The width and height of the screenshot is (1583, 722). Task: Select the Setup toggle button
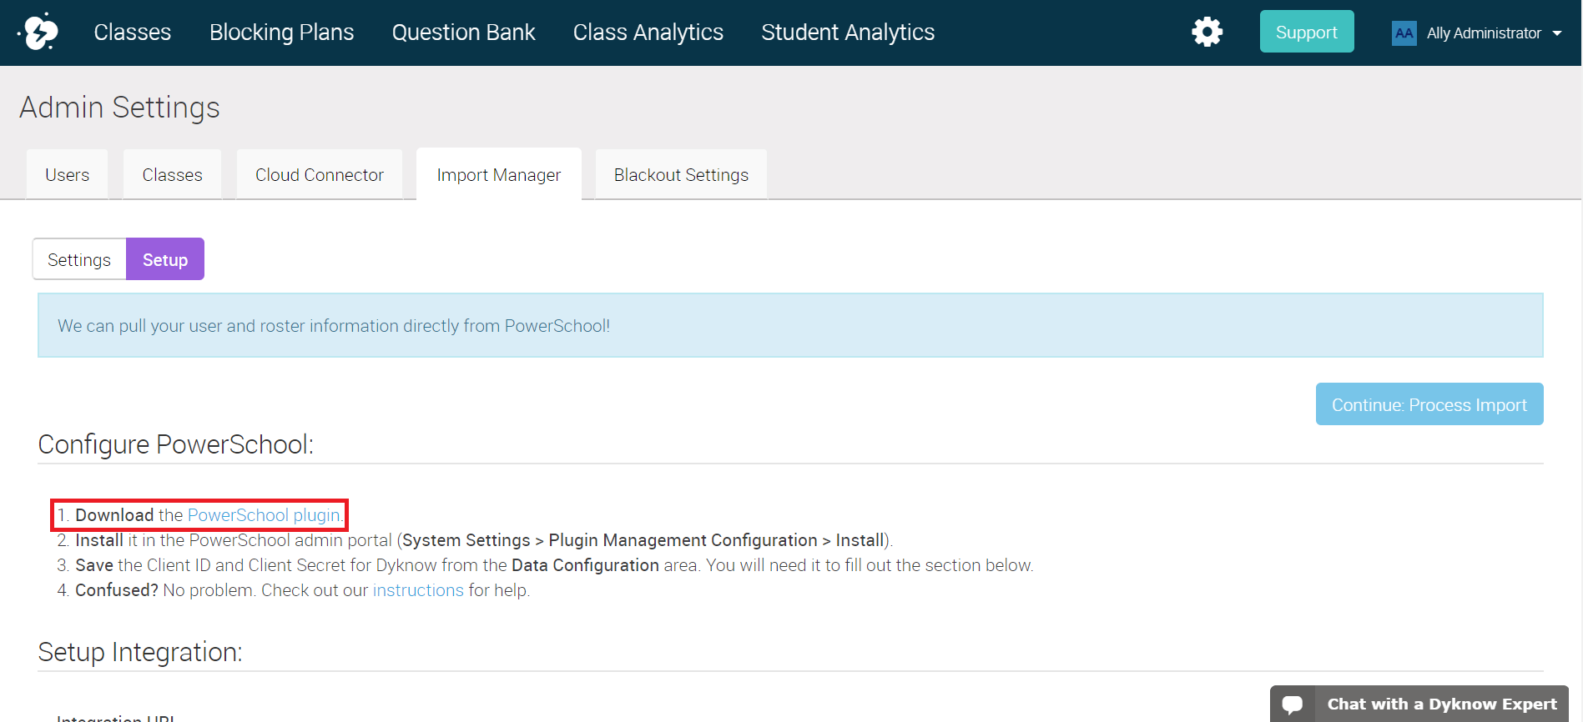(x=165, y=259)
